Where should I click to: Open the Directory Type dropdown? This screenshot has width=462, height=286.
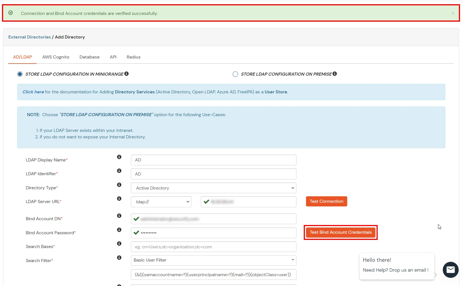(x=214, y=188)
